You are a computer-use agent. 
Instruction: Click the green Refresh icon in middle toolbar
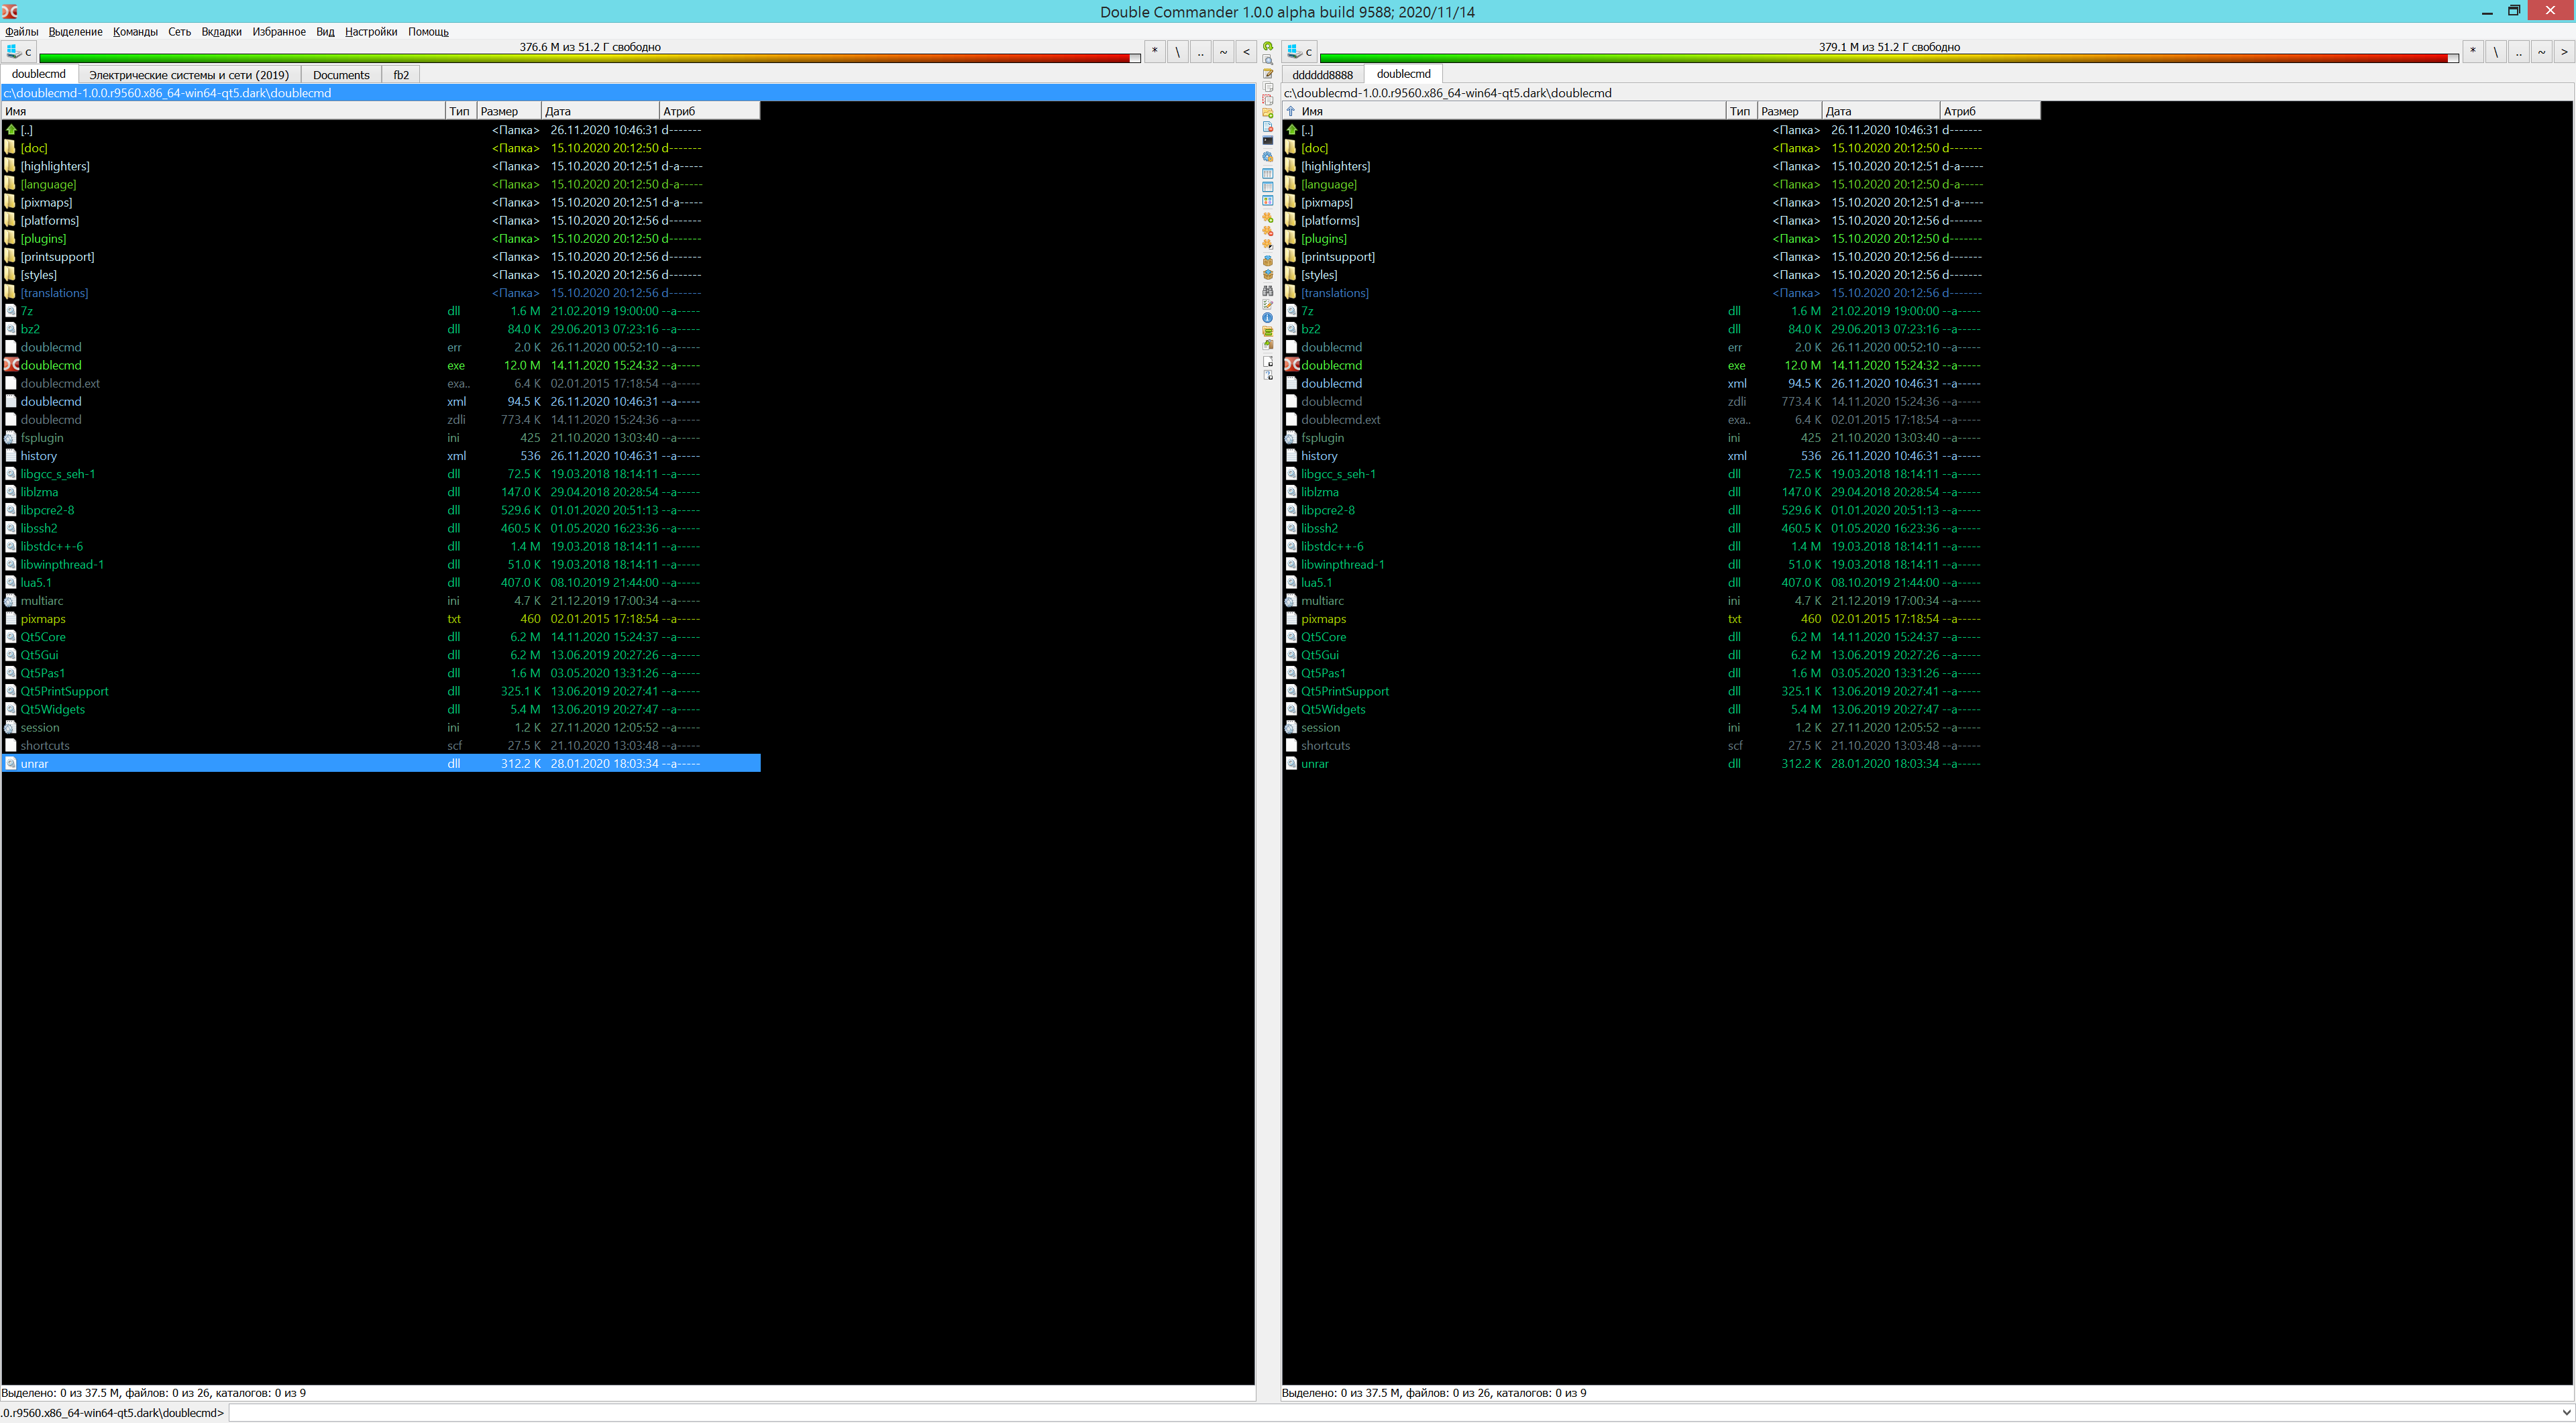[1268, 46]
